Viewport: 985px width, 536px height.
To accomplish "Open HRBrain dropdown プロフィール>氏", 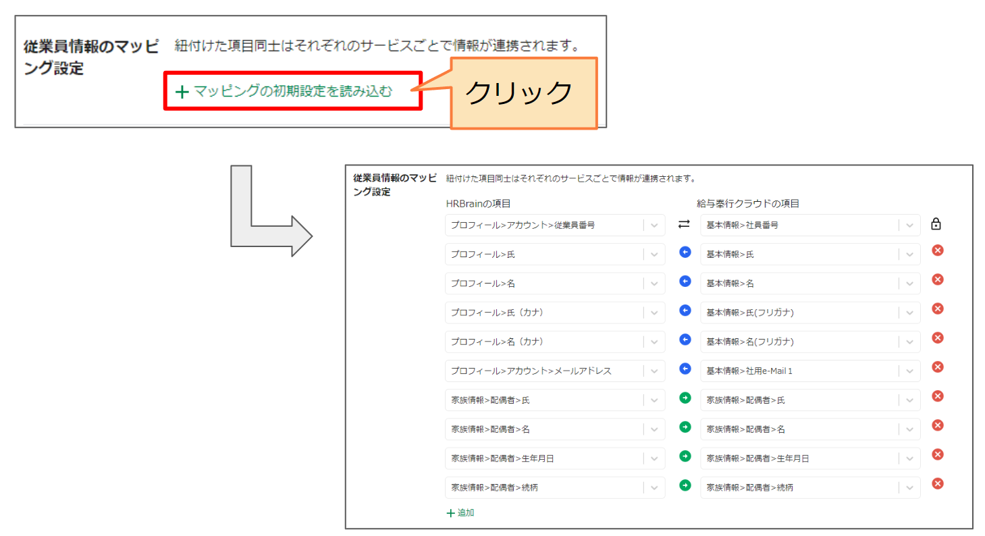I will pyautogui.click(x=555, y=254).
